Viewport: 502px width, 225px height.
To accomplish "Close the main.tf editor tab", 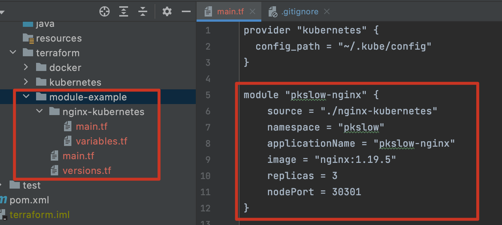I will (252, 12).
